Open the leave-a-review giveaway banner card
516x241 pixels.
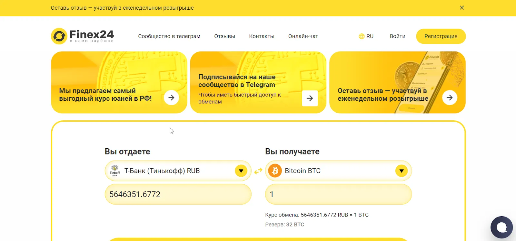point(397,82)
